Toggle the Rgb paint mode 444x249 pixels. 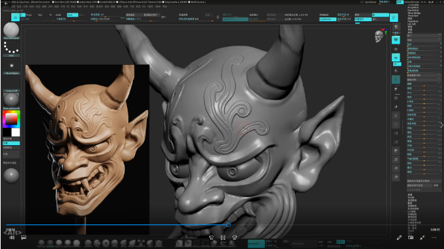(x=40, y=15)
